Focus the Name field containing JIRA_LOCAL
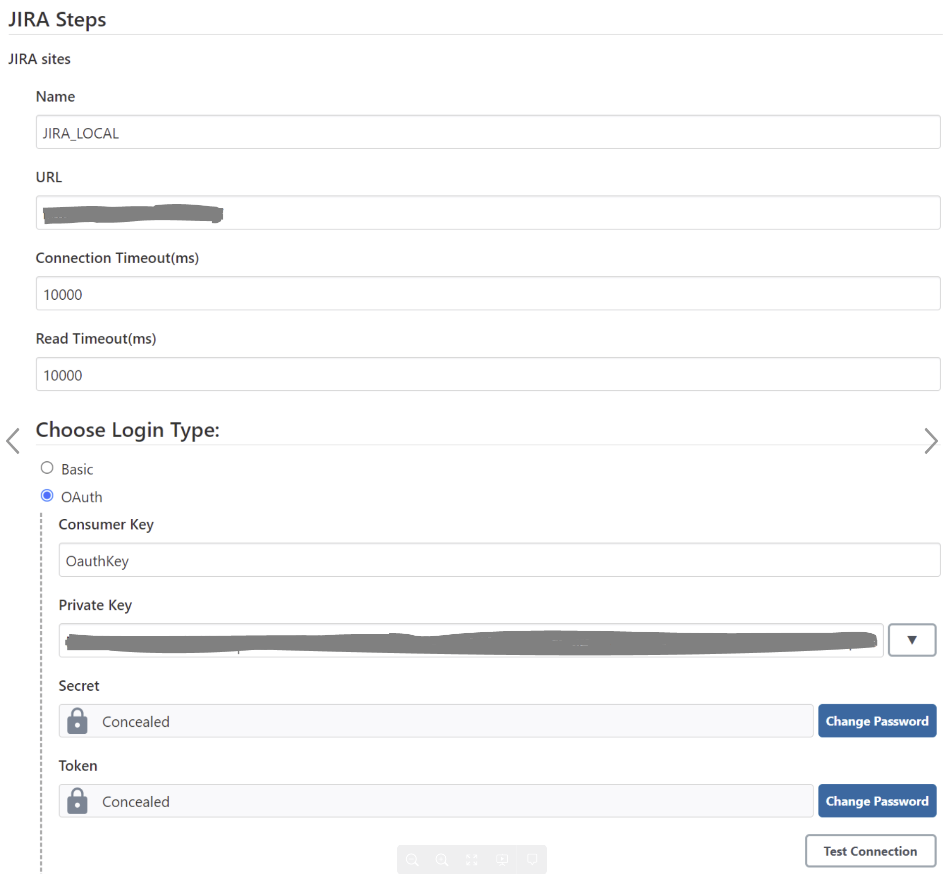This screenshot has height=874, width=946. (488, 132)
